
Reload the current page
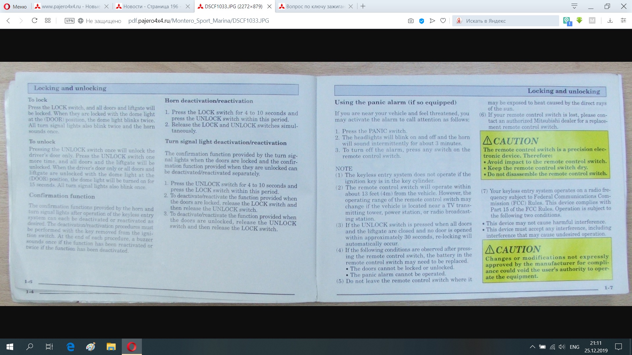tap(34, 21)
